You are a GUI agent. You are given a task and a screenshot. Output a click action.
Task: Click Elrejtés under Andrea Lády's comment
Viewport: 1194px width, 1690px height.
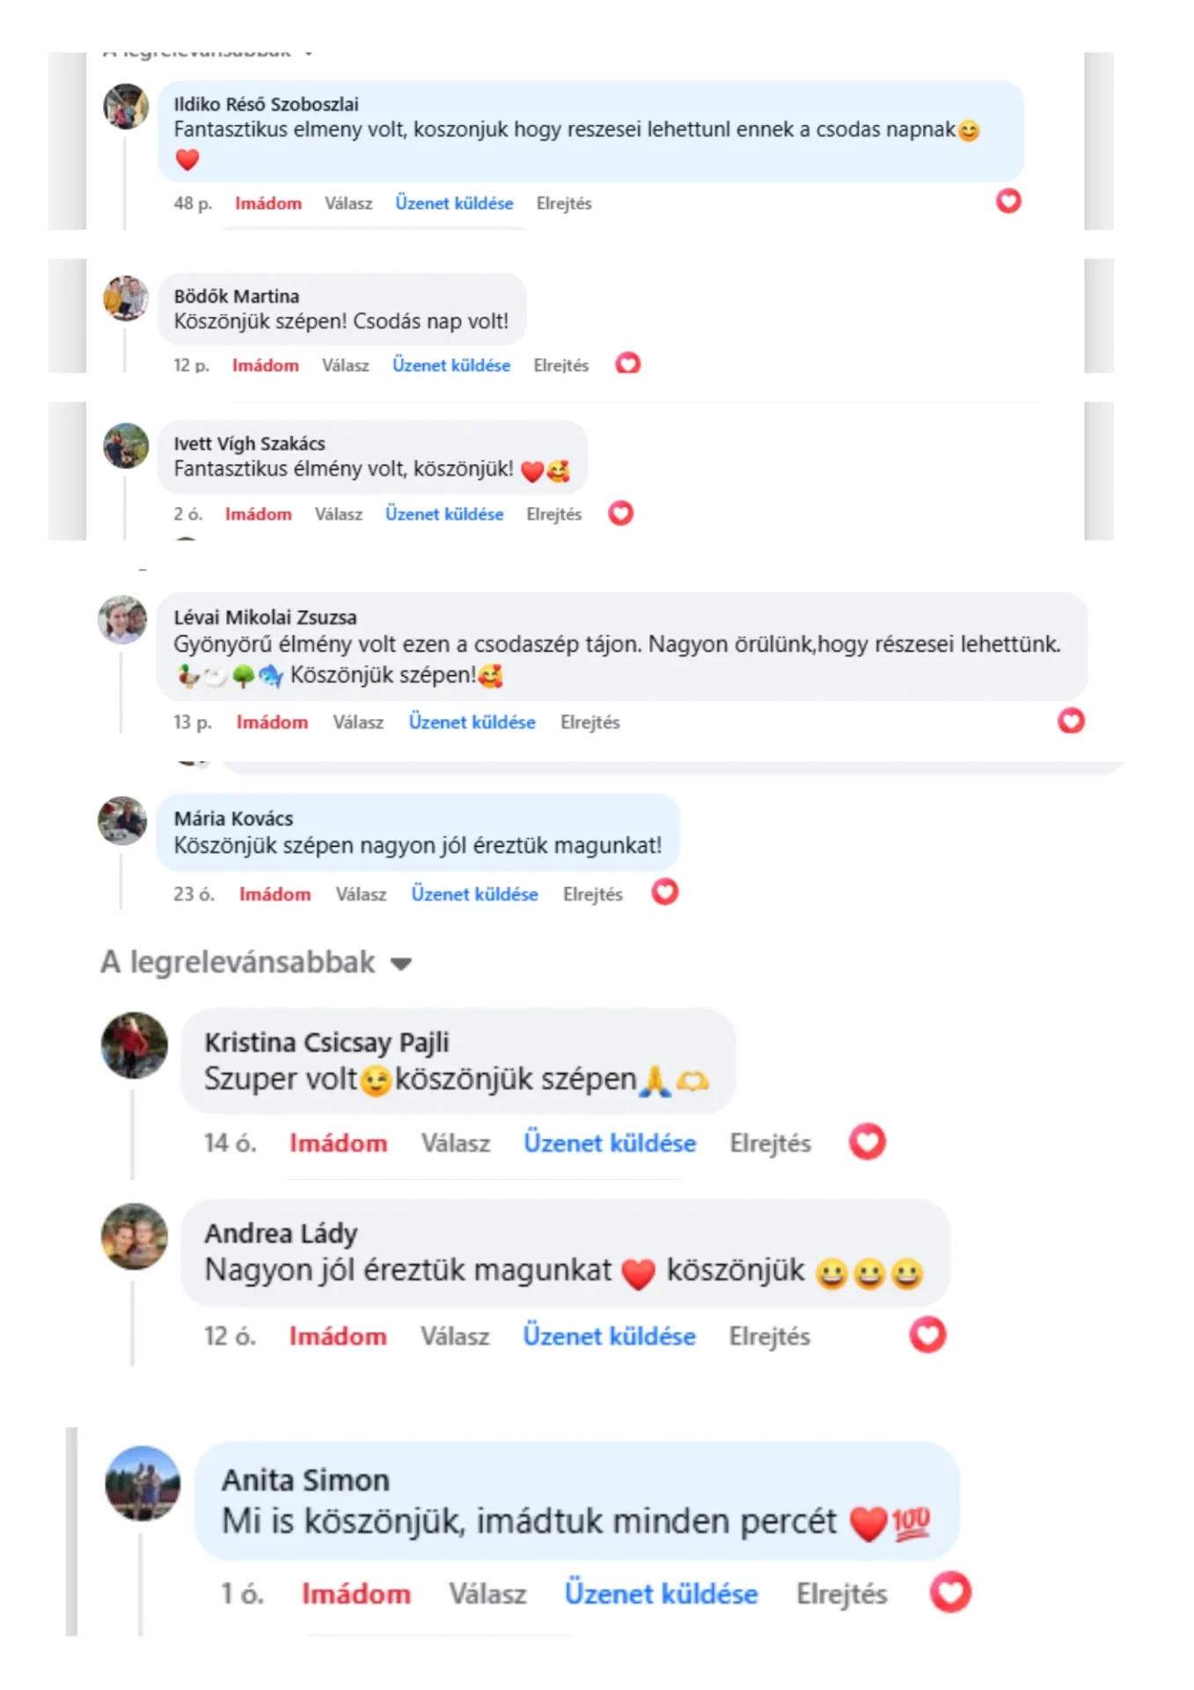tap(769, 1336)
